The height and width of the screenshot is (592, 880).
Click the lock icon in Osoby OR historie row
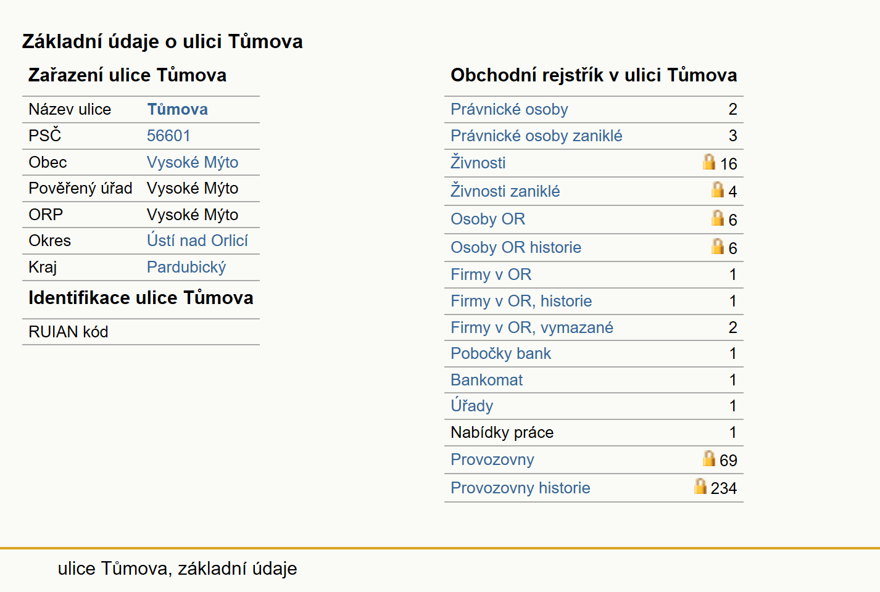(x=718, y=246)
